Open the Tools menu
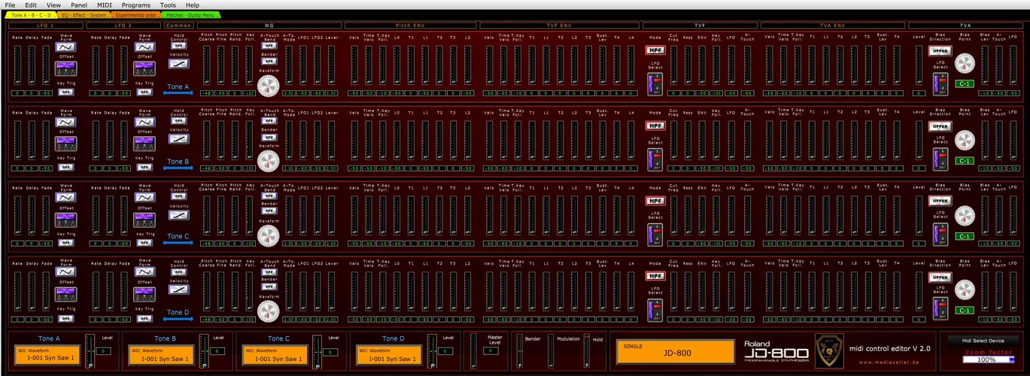This screenshot has width=1030, height=376. [x=168, y=5]
